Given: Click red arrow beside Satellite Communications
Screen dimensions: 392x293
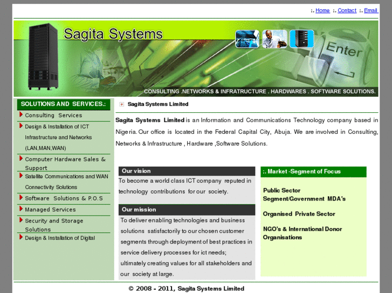Looking at the screenshot, I should point(21,176).
